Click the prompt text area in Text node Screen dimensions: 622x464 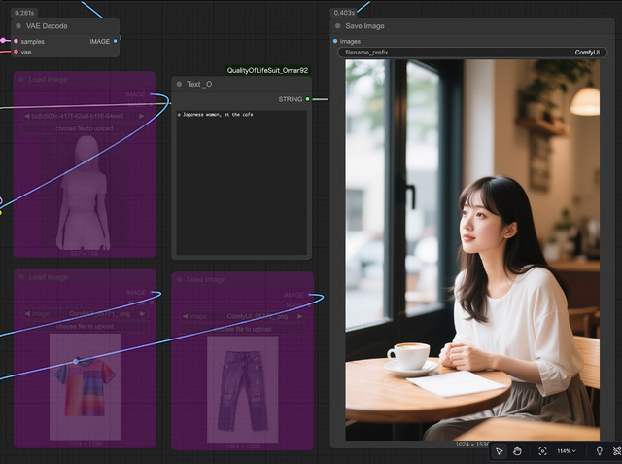click(x=241, y=180)
